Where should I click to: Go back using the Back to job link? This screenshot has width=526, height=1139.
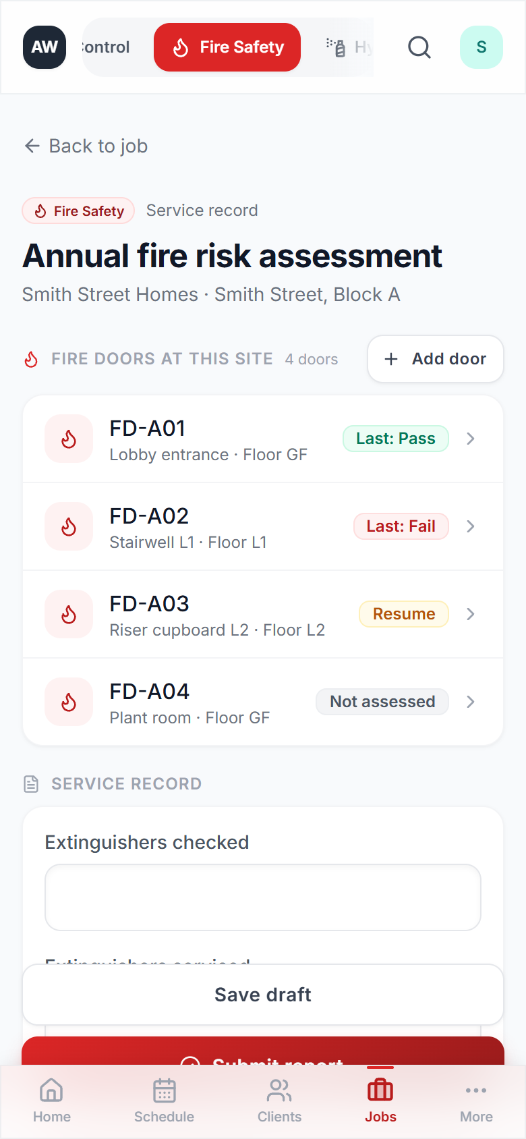[84, 146]
